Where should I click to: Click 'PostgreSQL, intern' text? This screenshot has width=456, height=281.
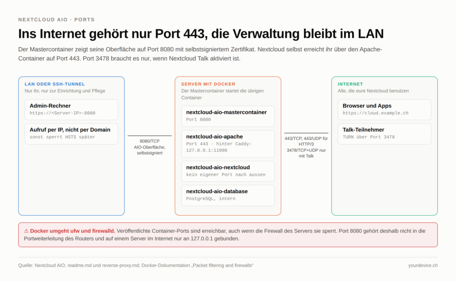pyautogui.click(x=211, y=199)
